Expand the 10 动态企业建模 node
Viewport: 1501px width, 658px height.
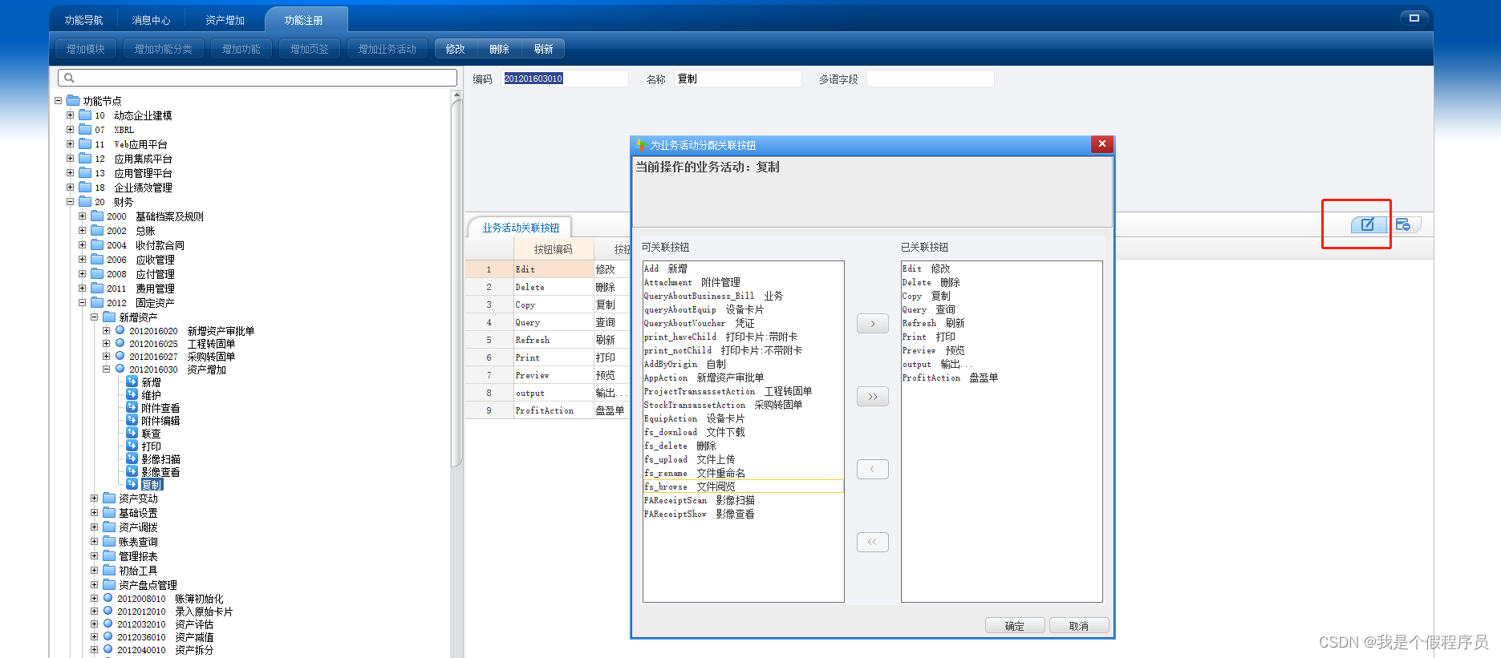pyautogui.click(x=70, y=115)
